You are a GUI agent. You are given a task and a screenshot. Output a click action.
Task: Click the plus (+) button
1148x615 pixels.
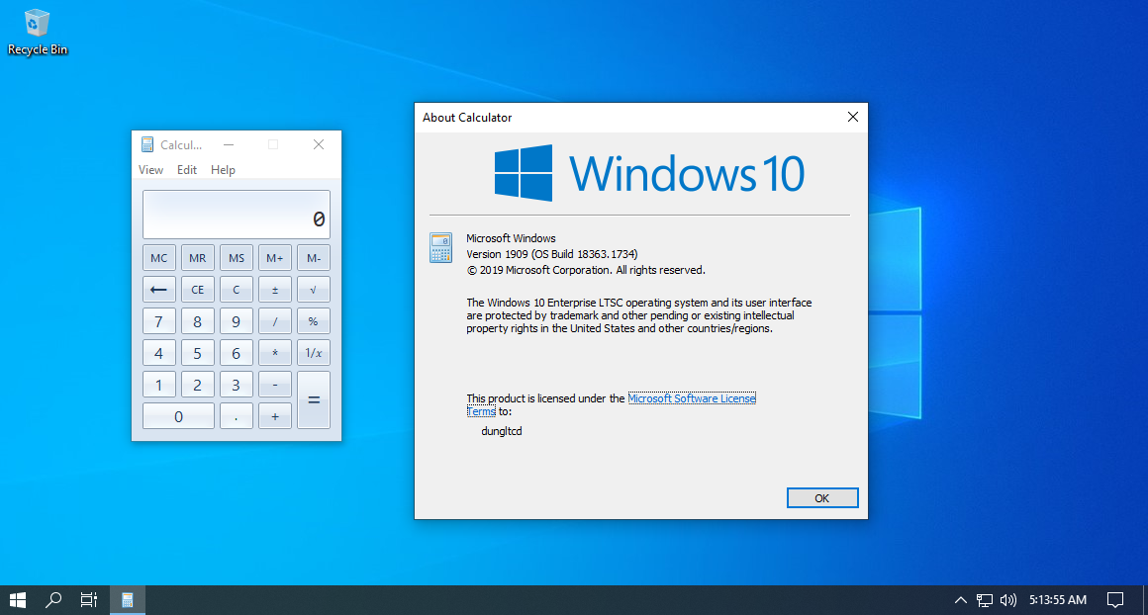pos(274,416)
